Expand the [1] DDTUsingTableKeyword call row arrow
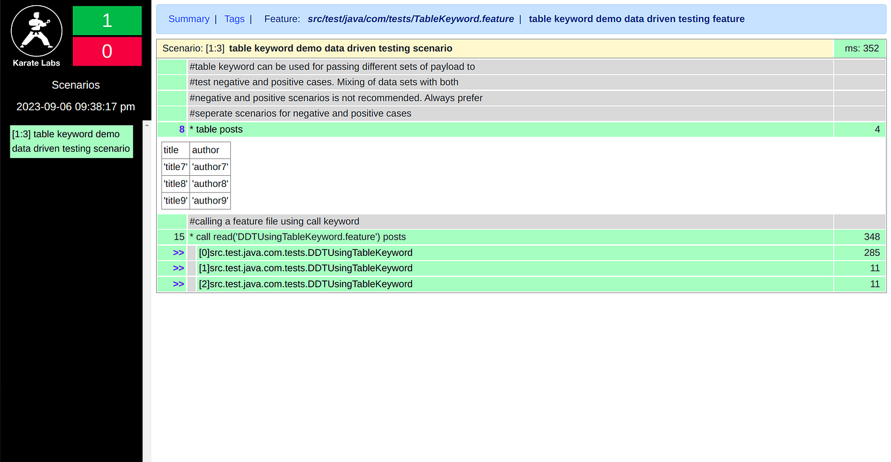Viewport: 891px width, 462px height. point(178,268)
